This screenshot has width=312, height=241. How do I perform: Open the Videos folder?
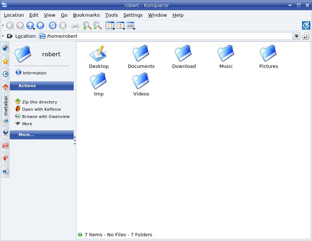pos(141,85)
